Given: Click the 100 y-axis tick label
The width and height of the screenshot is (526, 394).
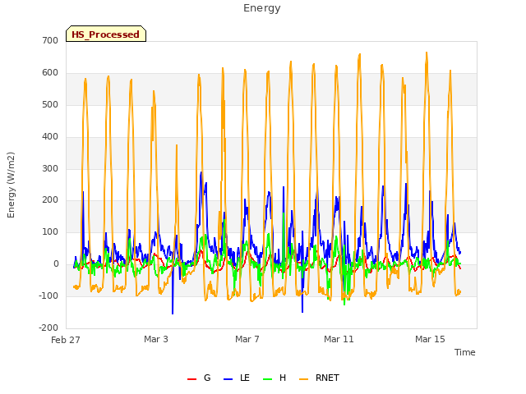Looking at the screenshot, I should 50,231.
